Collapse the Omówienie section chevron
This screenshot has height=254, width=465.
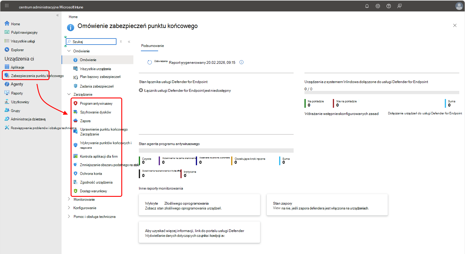(69, 51)
